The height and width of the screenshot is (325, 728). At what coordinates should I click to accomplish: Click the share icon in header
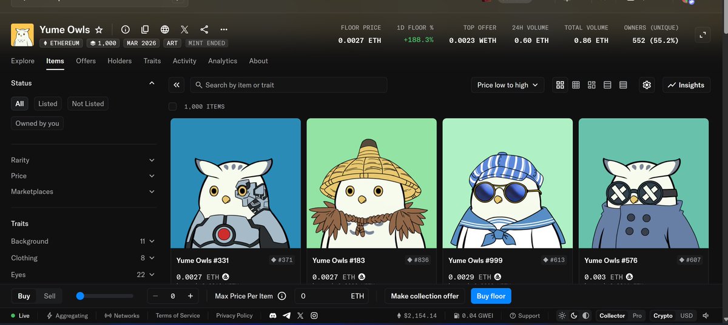click(x=204, y=30)
